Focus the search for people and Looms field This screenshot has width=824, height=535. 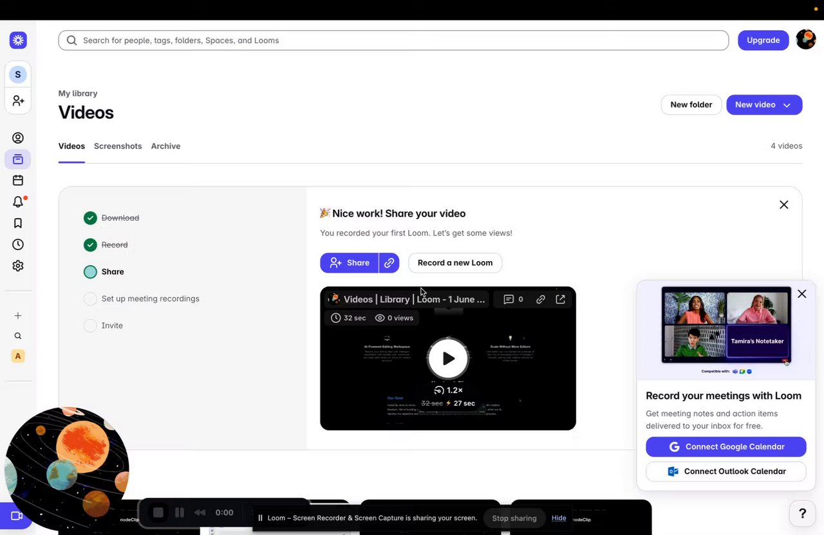pos(393,40)
